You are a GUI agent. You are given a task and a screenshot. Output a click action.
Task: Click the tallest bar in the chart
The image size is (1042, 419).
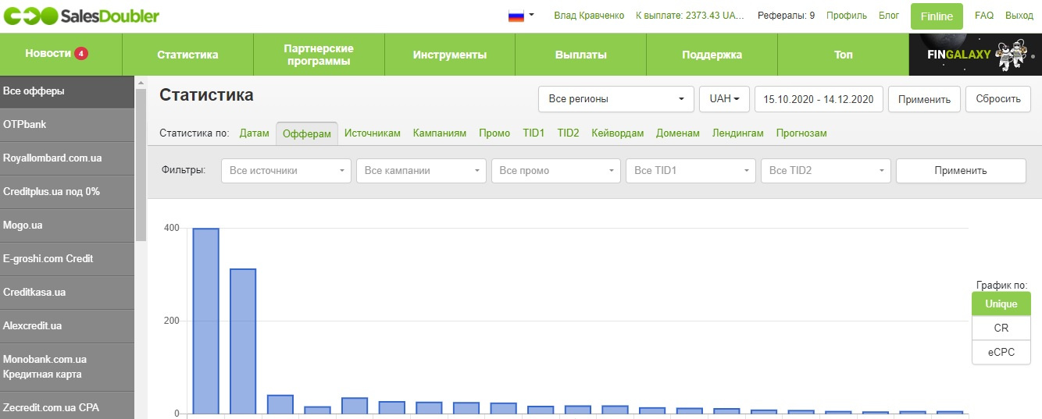206,321
